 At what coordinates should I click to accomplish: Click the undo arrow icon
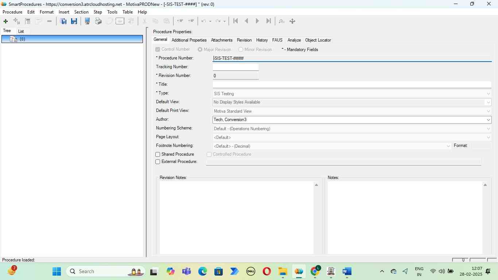coord(204,21)
